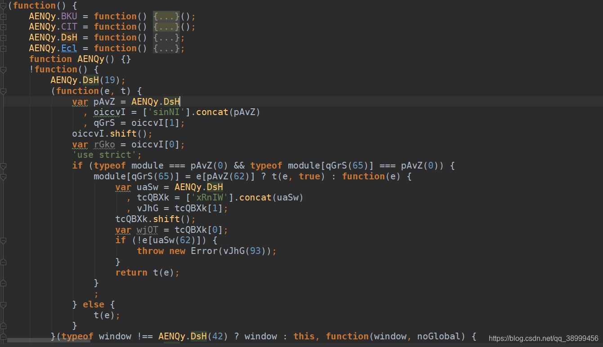Click the BKU property name
603x347 pixels.
point(69,16)
